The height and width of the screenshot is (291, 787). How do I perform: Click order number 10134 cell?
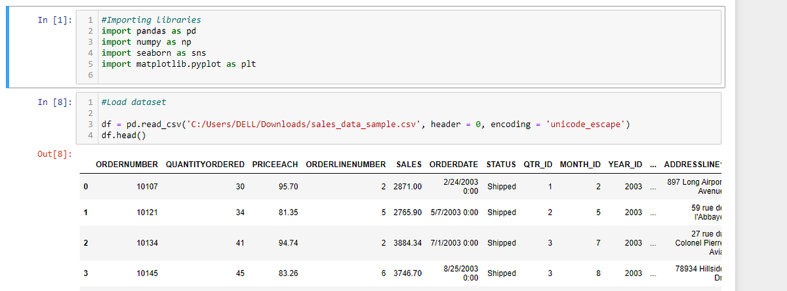click(147, 243)
